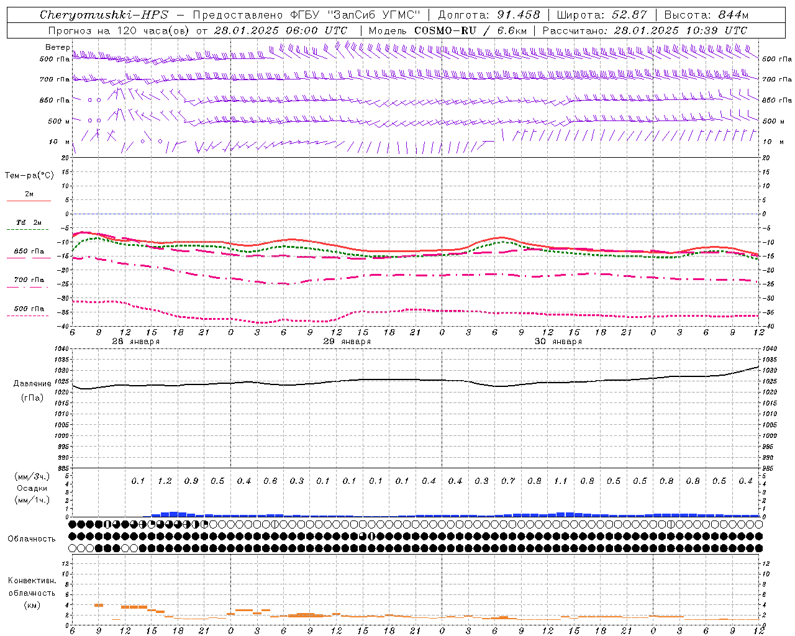The image size is (795, 636).
Task: Click the 'Осадки' precipitation label
Action: [x=33, y=488]
